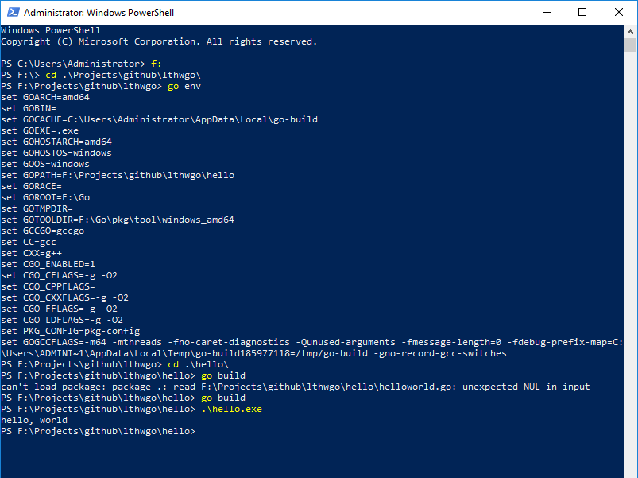Screen dimensions: 638x478
Task: Maximize the PowerShell window
Action: coord(582,12)
